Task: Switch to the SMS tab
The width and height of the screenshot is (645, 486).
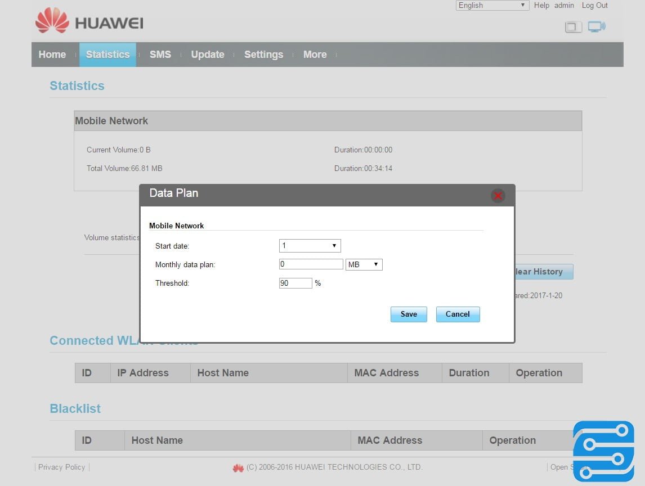Action: (160, 55)
